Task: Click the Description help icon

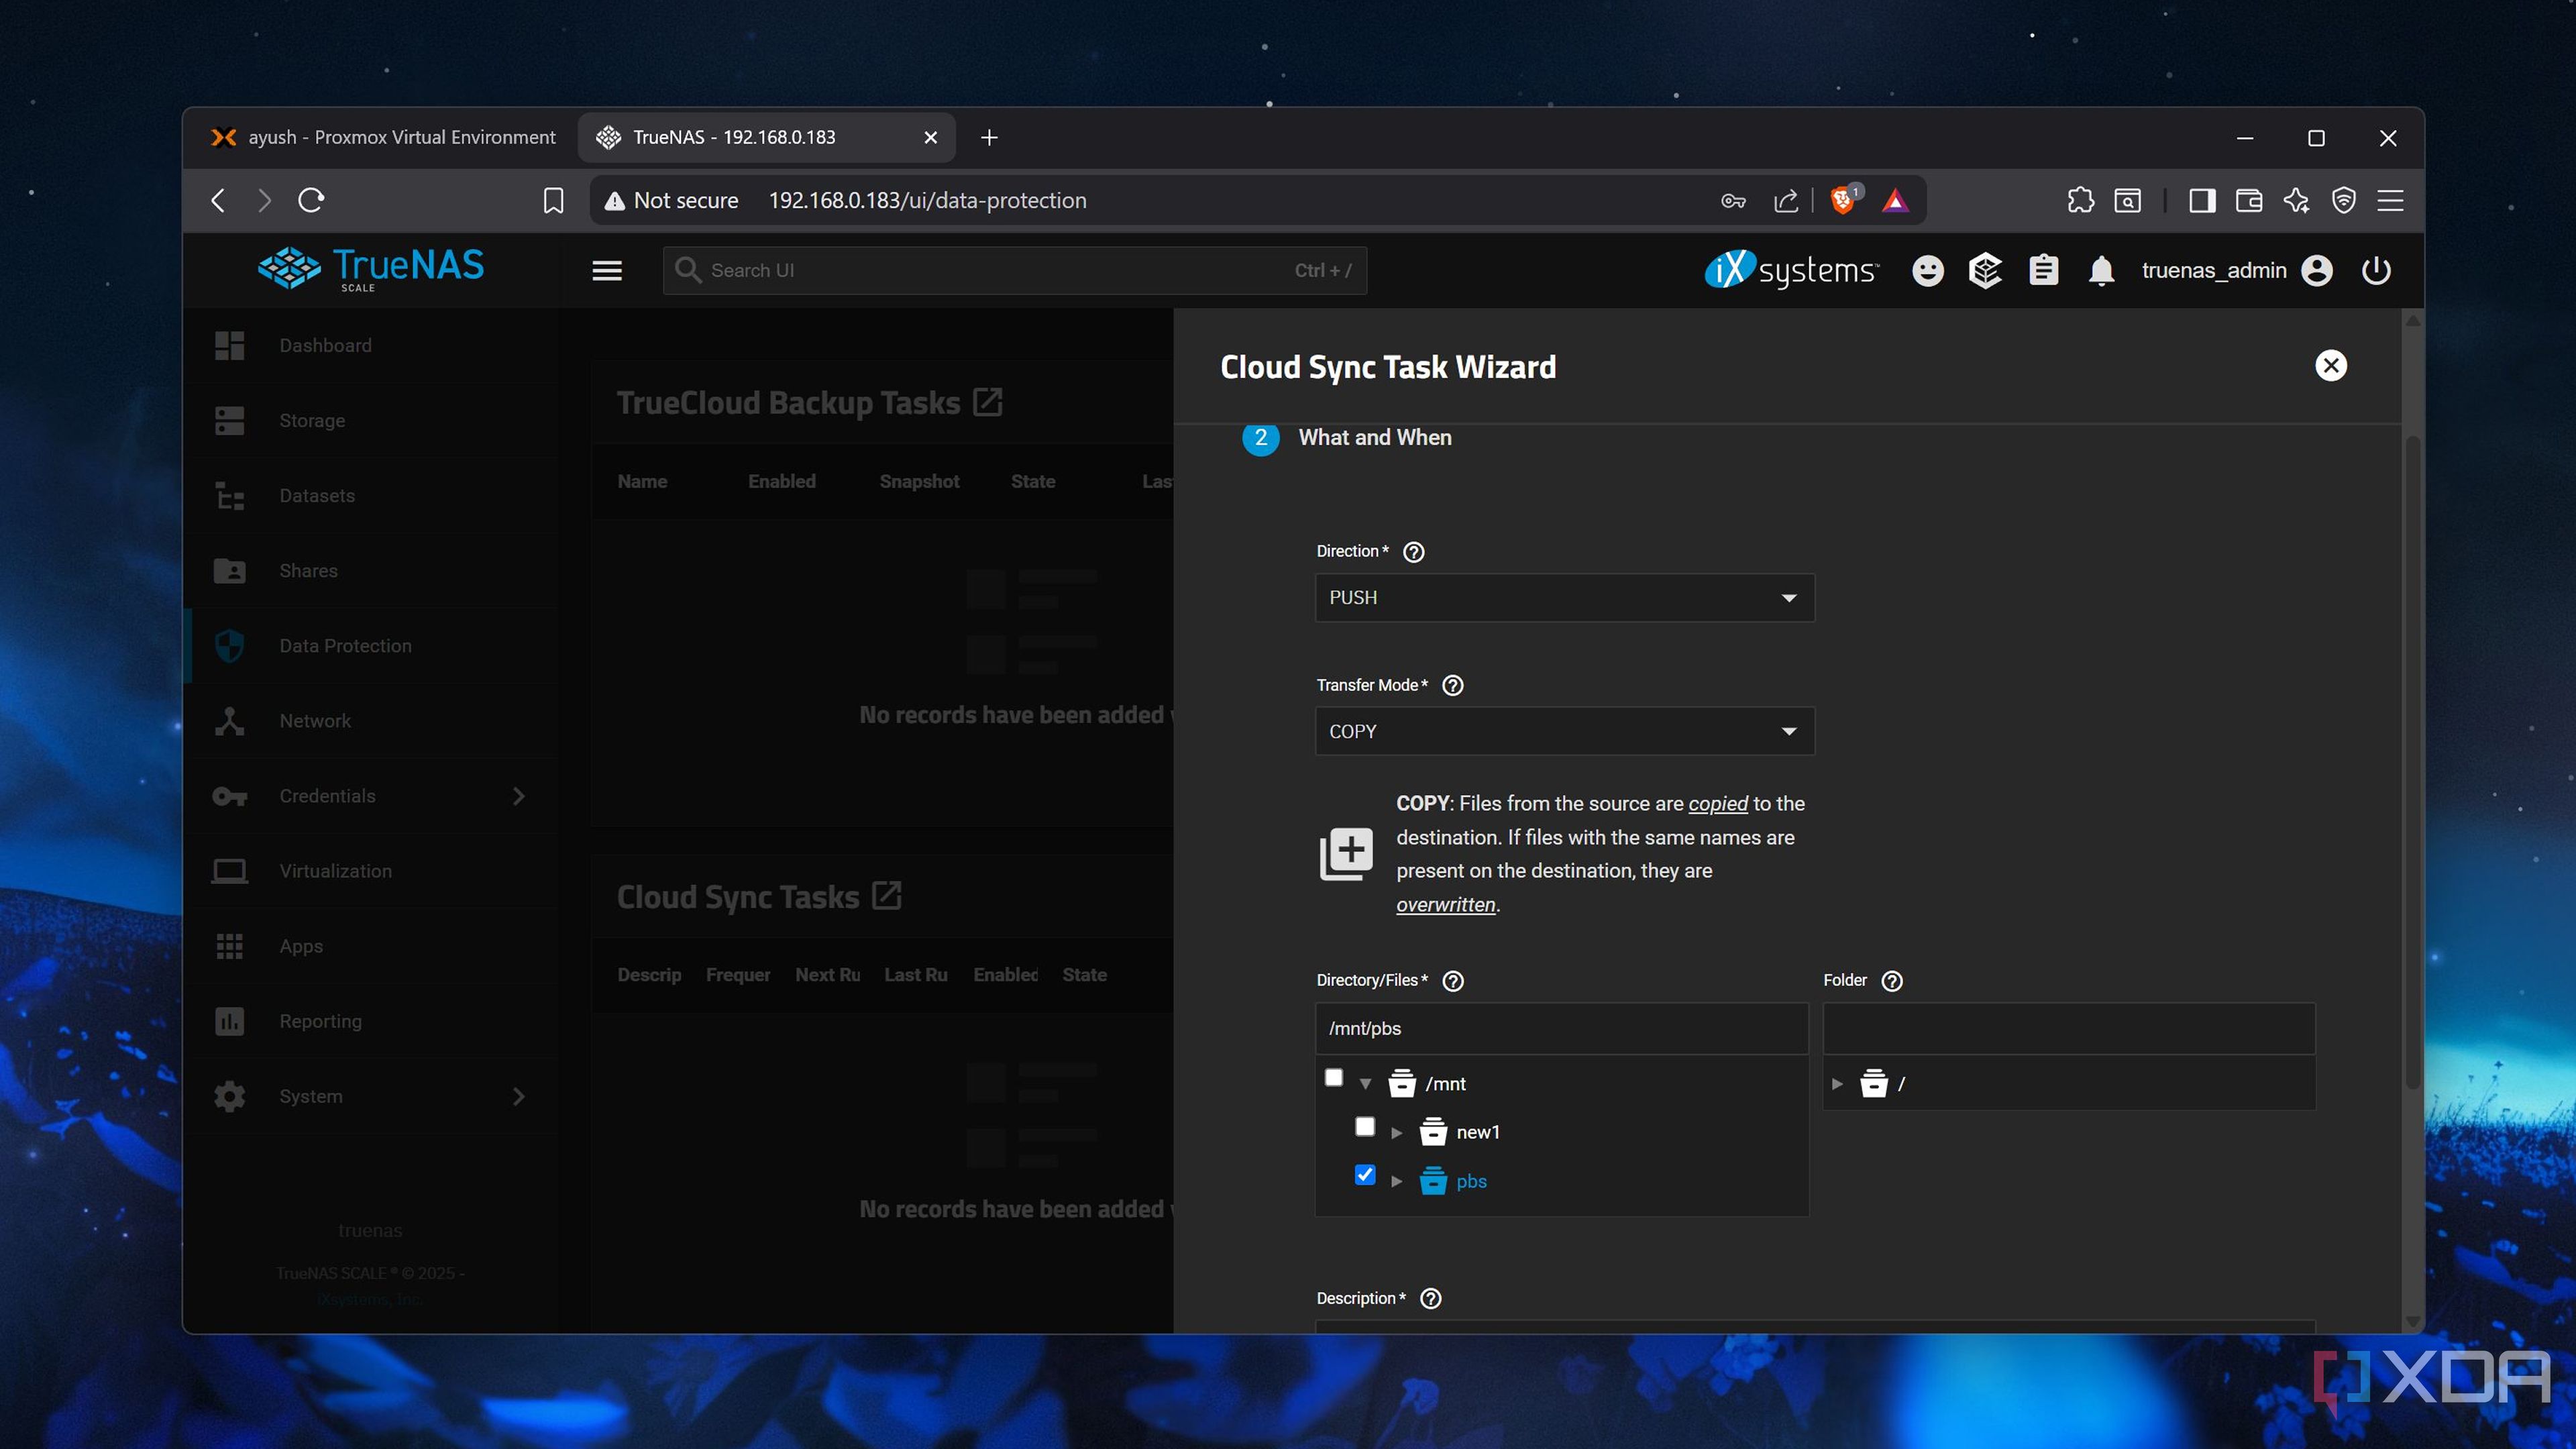Action: coord(1431,1298)
